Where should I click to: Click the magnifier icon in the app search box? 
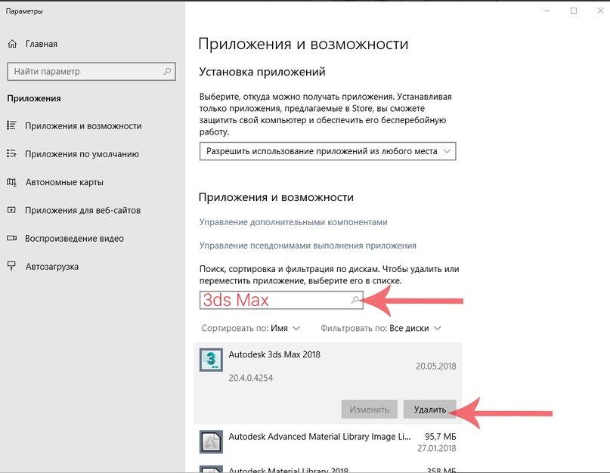click(x=355, y=300)
